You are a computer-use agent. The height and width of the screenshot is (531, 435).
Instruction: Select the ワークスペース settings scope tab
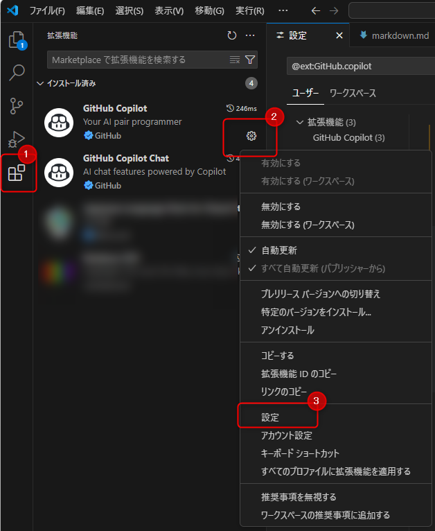(353, 93)
